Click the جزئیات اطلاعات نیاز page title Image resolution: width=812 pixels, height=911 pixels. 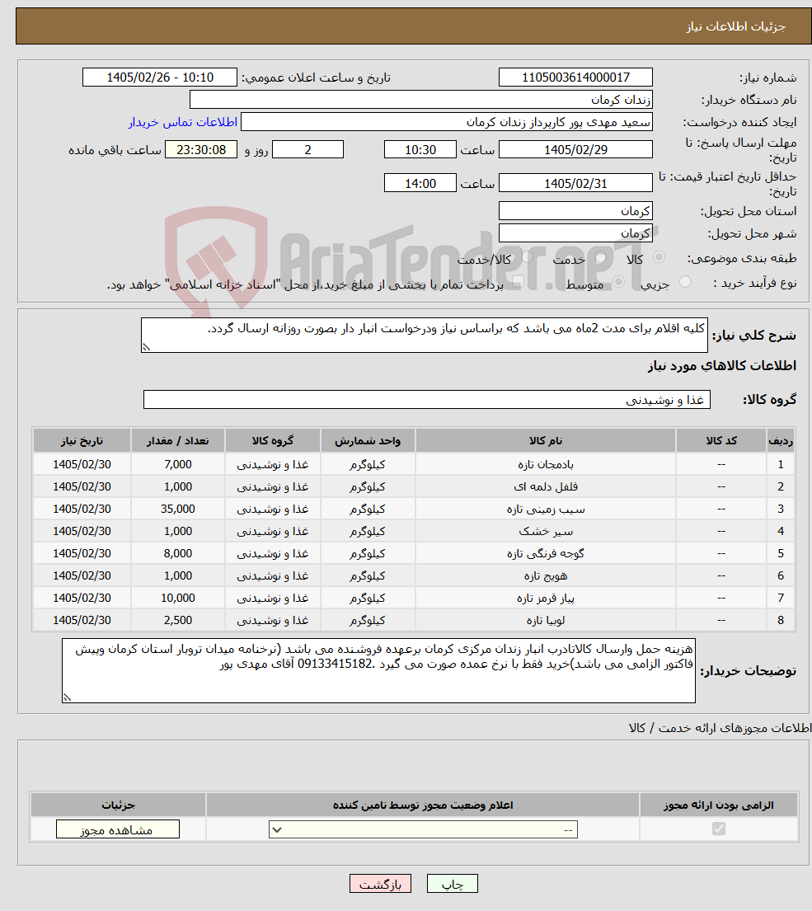pos(735,26)
